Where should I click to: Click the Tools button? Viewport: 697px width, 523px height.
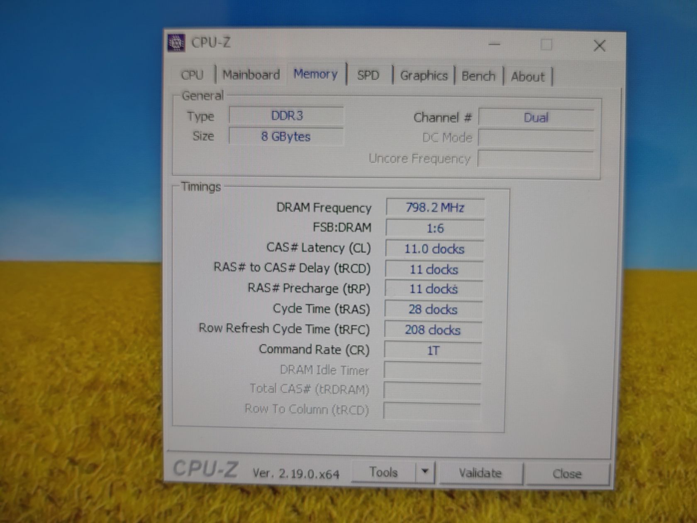(384, 472)
